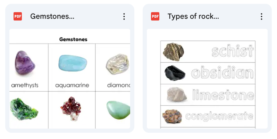This screenshot has width=277, height=139.
Task: Open more actions menu for Types of rock
Action: [261, 16]
